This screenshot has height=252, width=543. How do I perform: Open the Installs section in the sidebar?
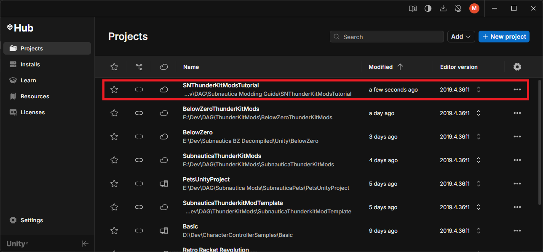29,64
